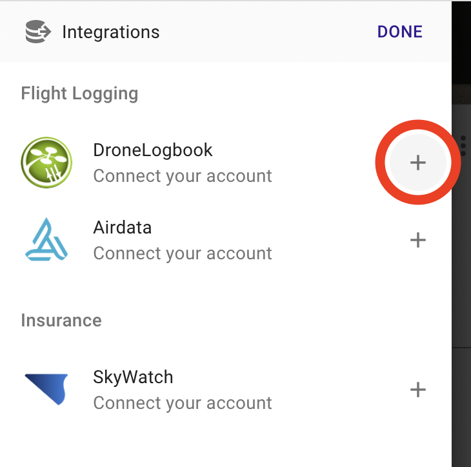Click the SkyWatch title text

pyautogui.click(x=133, y=377)
